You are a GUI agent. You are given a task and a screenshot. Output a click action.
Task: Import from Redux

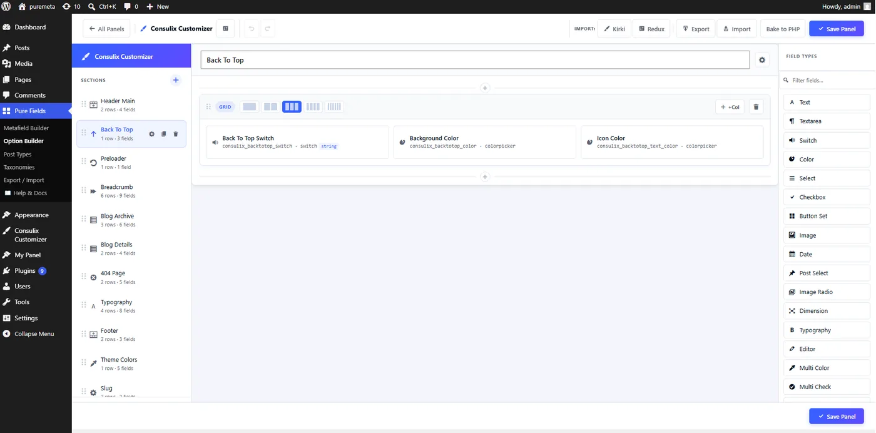pyautogui.click(x=651, y=29)
